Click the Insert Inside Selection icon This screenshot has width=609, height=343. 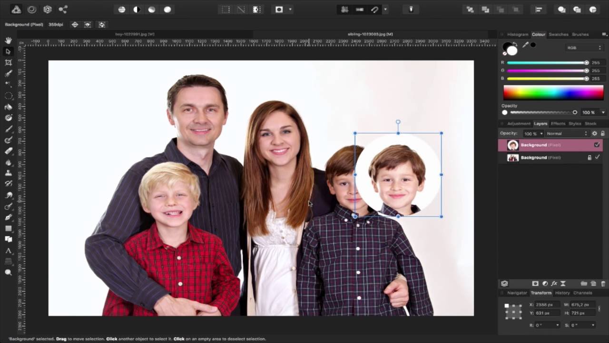(593, 10)
